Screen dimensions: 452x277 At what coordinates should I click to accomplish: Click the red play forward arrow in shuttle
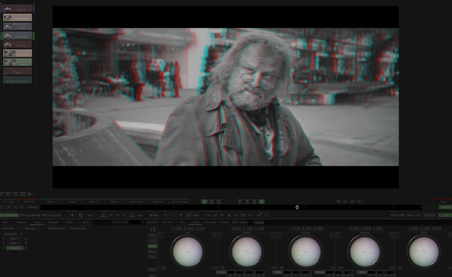pos(125,216)
